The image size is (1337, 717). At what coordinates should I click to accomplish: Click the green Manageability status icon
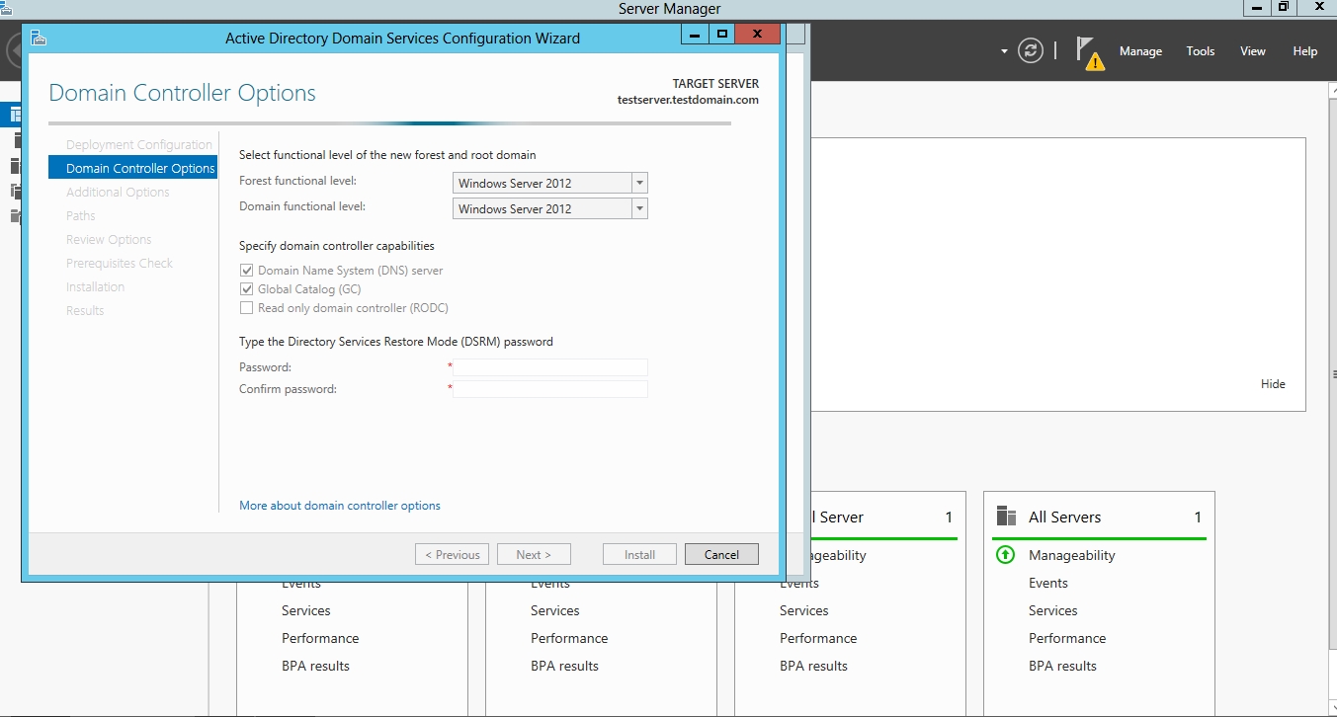1005,555
